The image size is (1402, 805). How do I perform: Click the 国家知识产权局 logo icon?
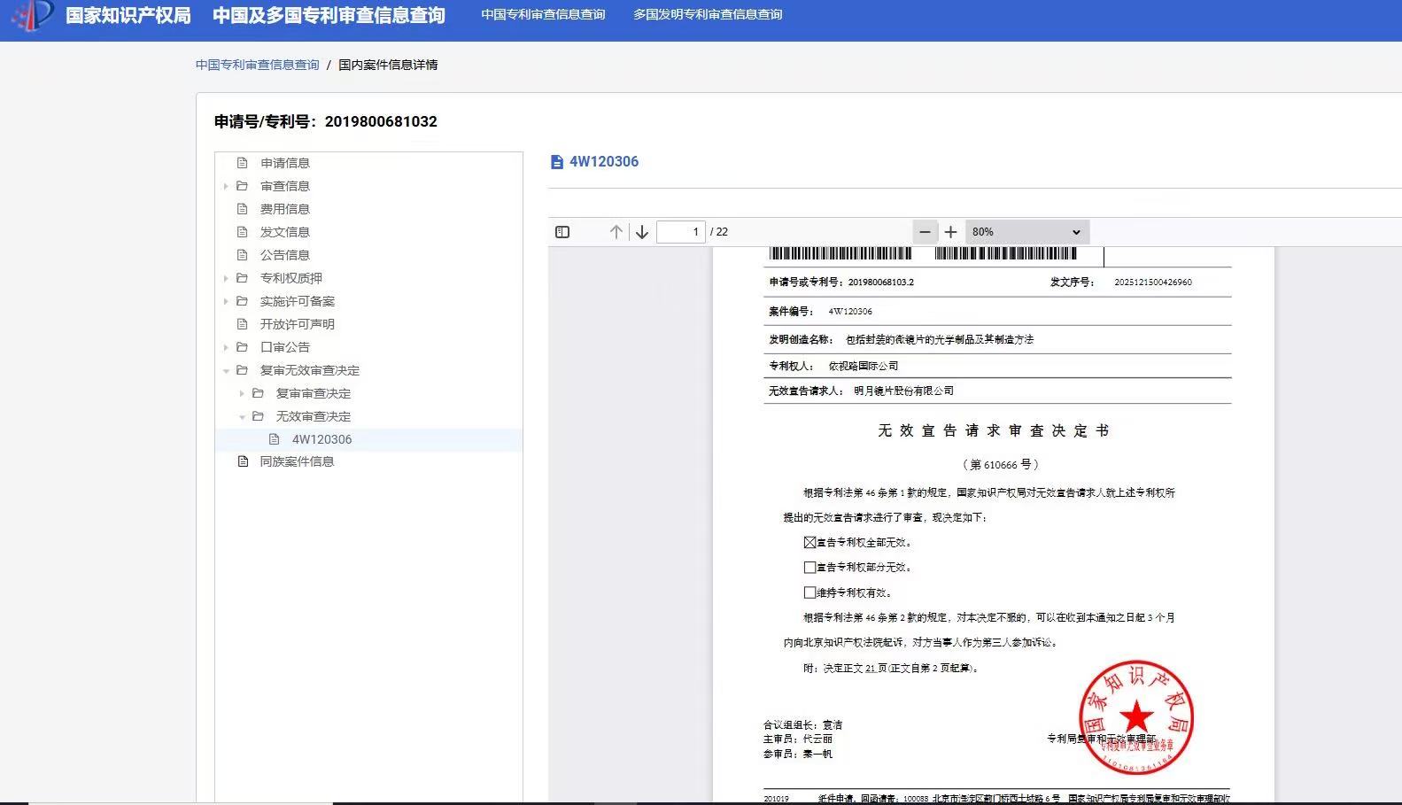tap(33, 15)
